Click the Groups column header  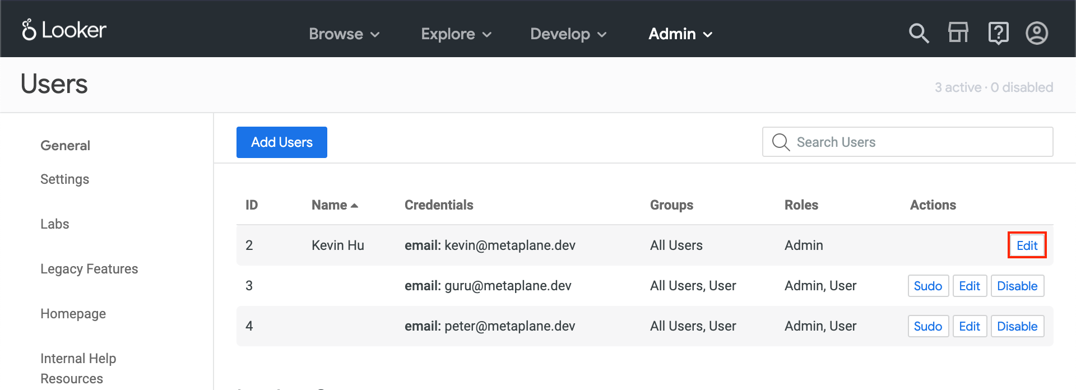671,205
